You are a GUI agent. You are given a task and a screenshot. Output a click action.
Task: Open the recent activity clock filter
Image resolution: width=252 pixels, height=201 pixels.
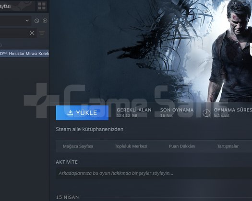point(37,21)
